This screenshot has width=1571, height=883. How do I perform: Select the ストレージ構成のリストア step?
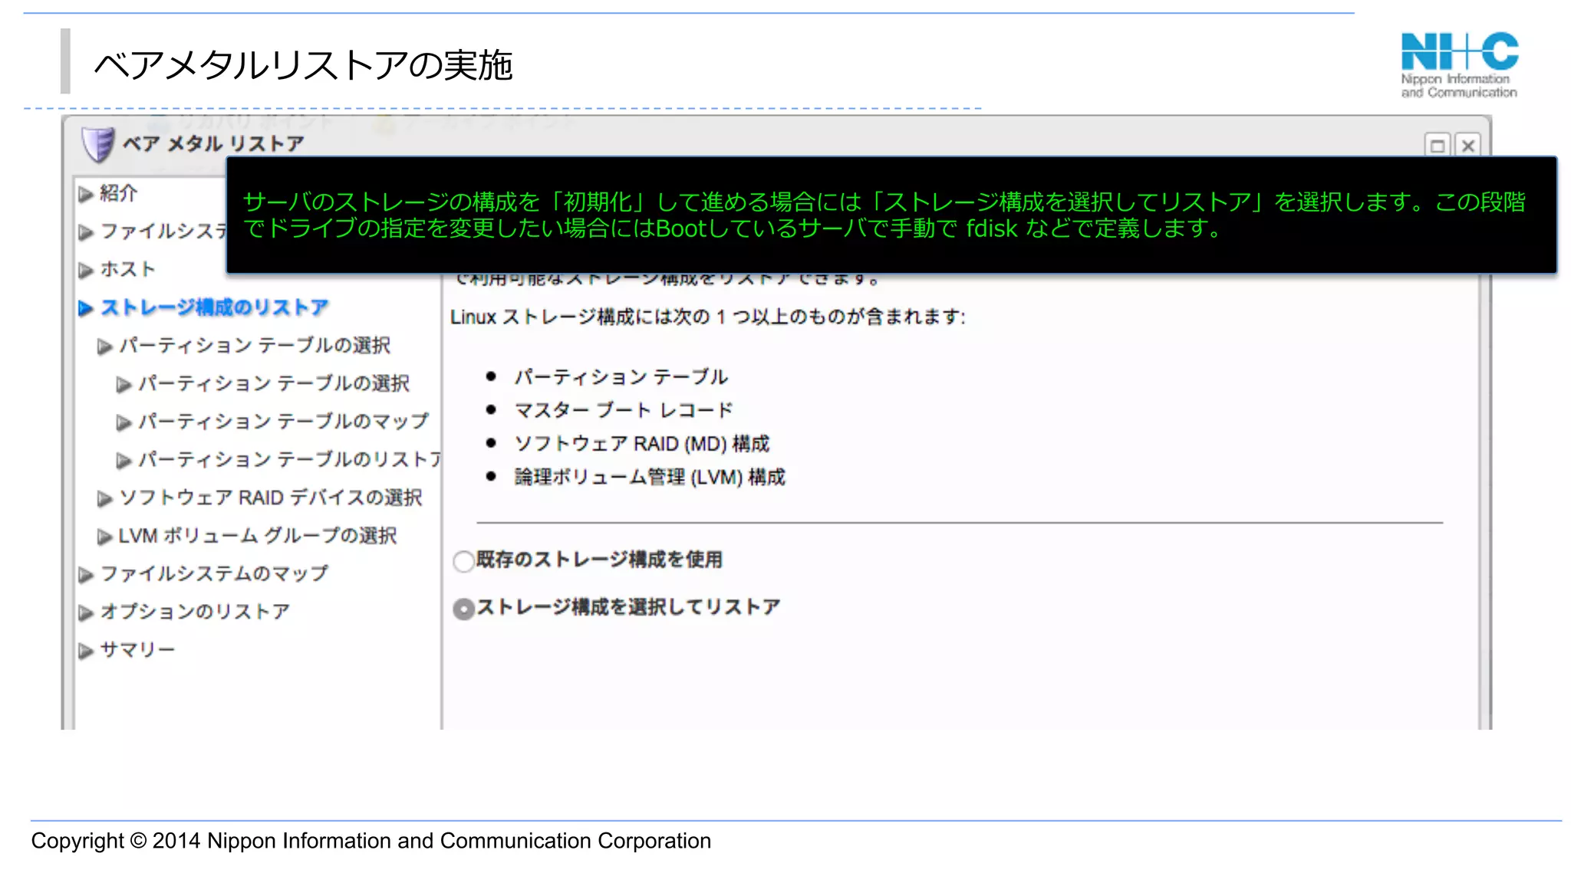point(214,307)
